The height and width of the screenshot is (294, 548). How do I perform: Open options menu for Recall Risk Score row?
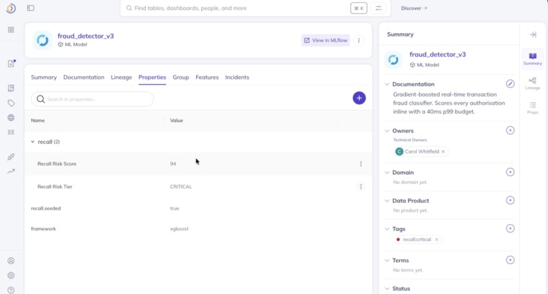click(x=361, y=164)
